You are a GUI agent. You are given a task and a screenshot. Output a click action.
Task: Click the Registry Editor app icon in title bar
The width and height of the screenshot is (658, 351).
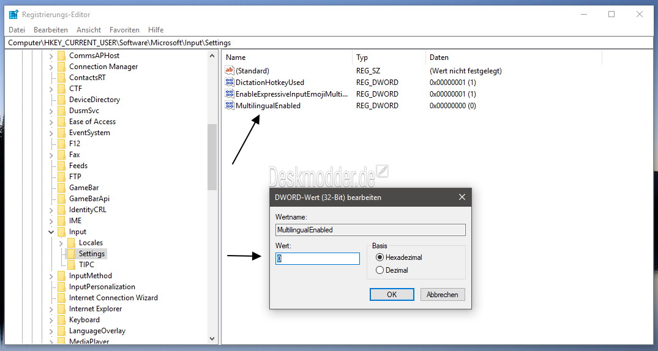(x=13, y=14)
